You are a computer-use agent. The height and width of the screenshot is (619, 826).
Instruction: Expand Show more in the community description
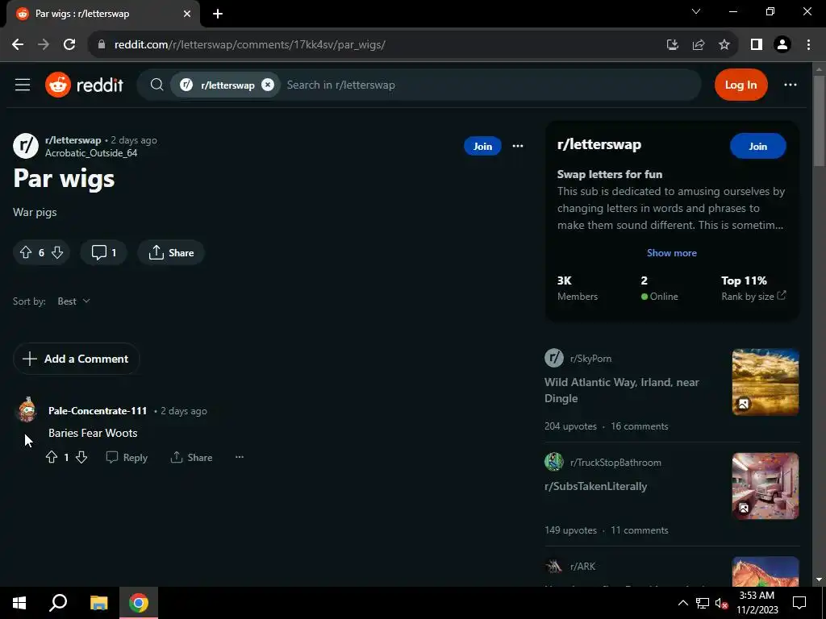(671, 252)
